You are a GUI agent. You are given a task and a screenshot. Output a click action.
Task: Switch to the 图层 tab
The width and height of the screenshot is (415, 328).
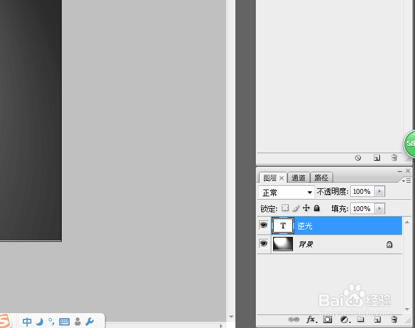click(270, 178)
